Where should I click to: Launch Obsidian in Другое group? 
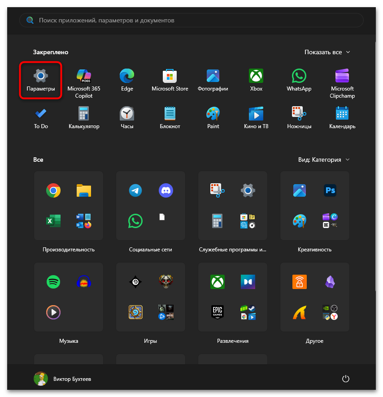[330, 281]
